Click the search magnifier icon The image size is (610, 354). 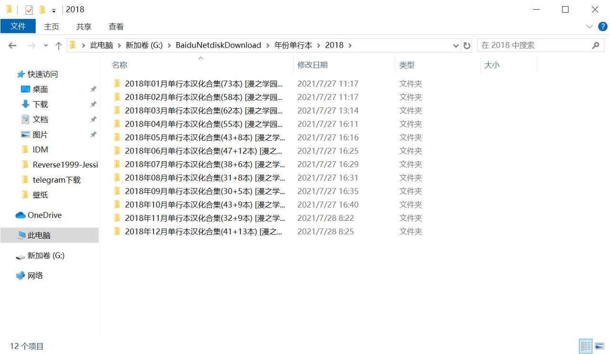click(x=596, y=45)
